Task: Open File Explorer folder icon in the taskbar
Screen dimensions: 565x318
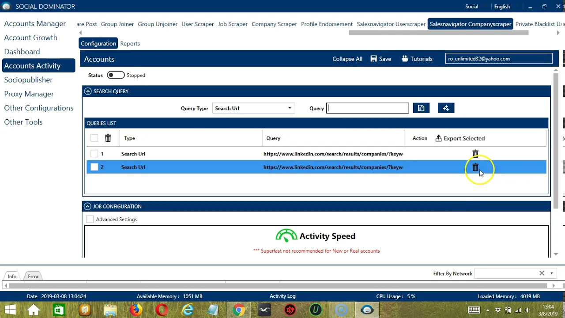Action: coord(110,310)
